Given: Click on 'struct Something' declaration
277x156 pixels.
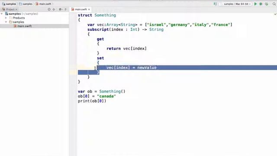Looking at the screenshot, I should coord(97,15).
